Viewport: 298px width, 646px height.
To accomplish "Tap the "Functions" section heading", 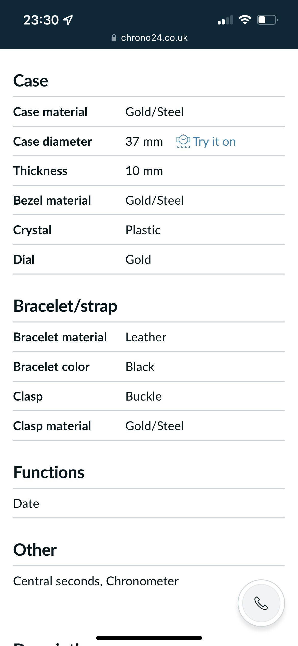I will click(49, 472).
